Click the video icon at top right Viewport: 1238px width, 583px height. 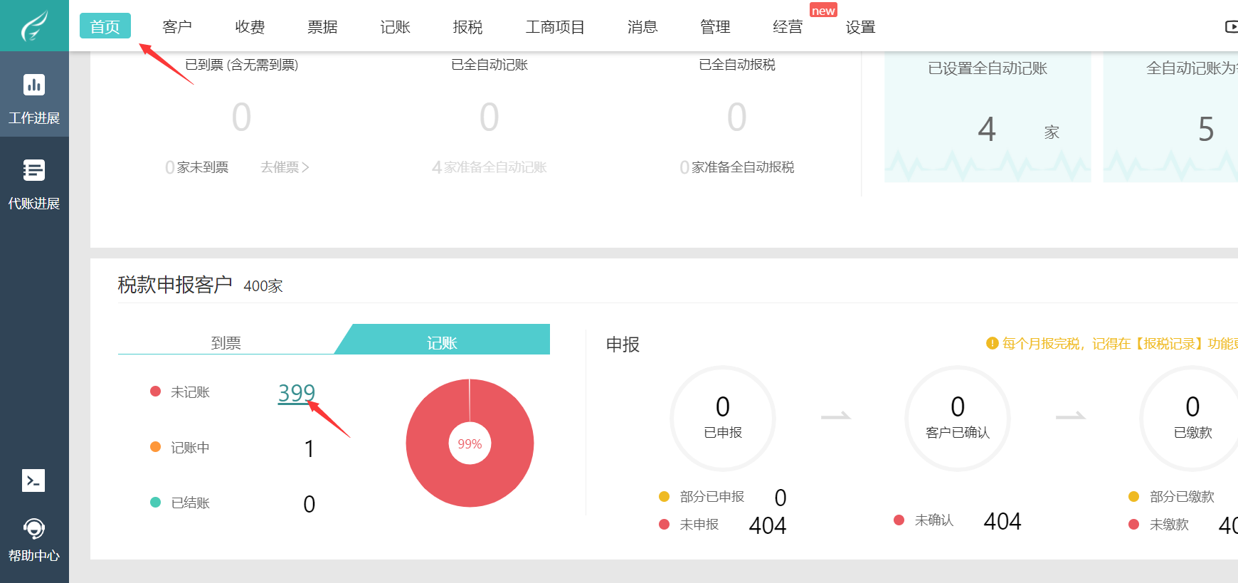coord(1231,27)
